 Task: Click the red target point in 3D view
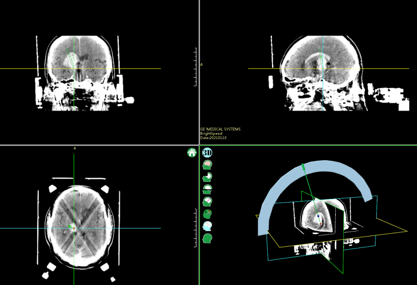click(x=321, y=224)
